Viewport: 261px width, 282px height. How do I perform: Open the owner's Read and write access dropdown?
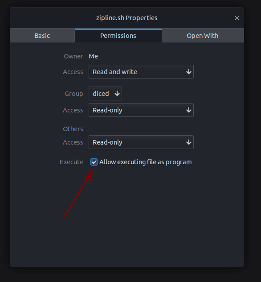[x=141, y=72]
